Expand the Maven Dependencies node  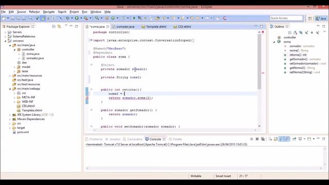tap(10, 119)
